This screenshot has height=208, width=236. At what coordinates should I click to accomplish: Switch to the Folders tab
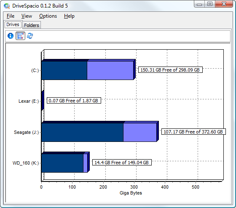coord(32,25)
